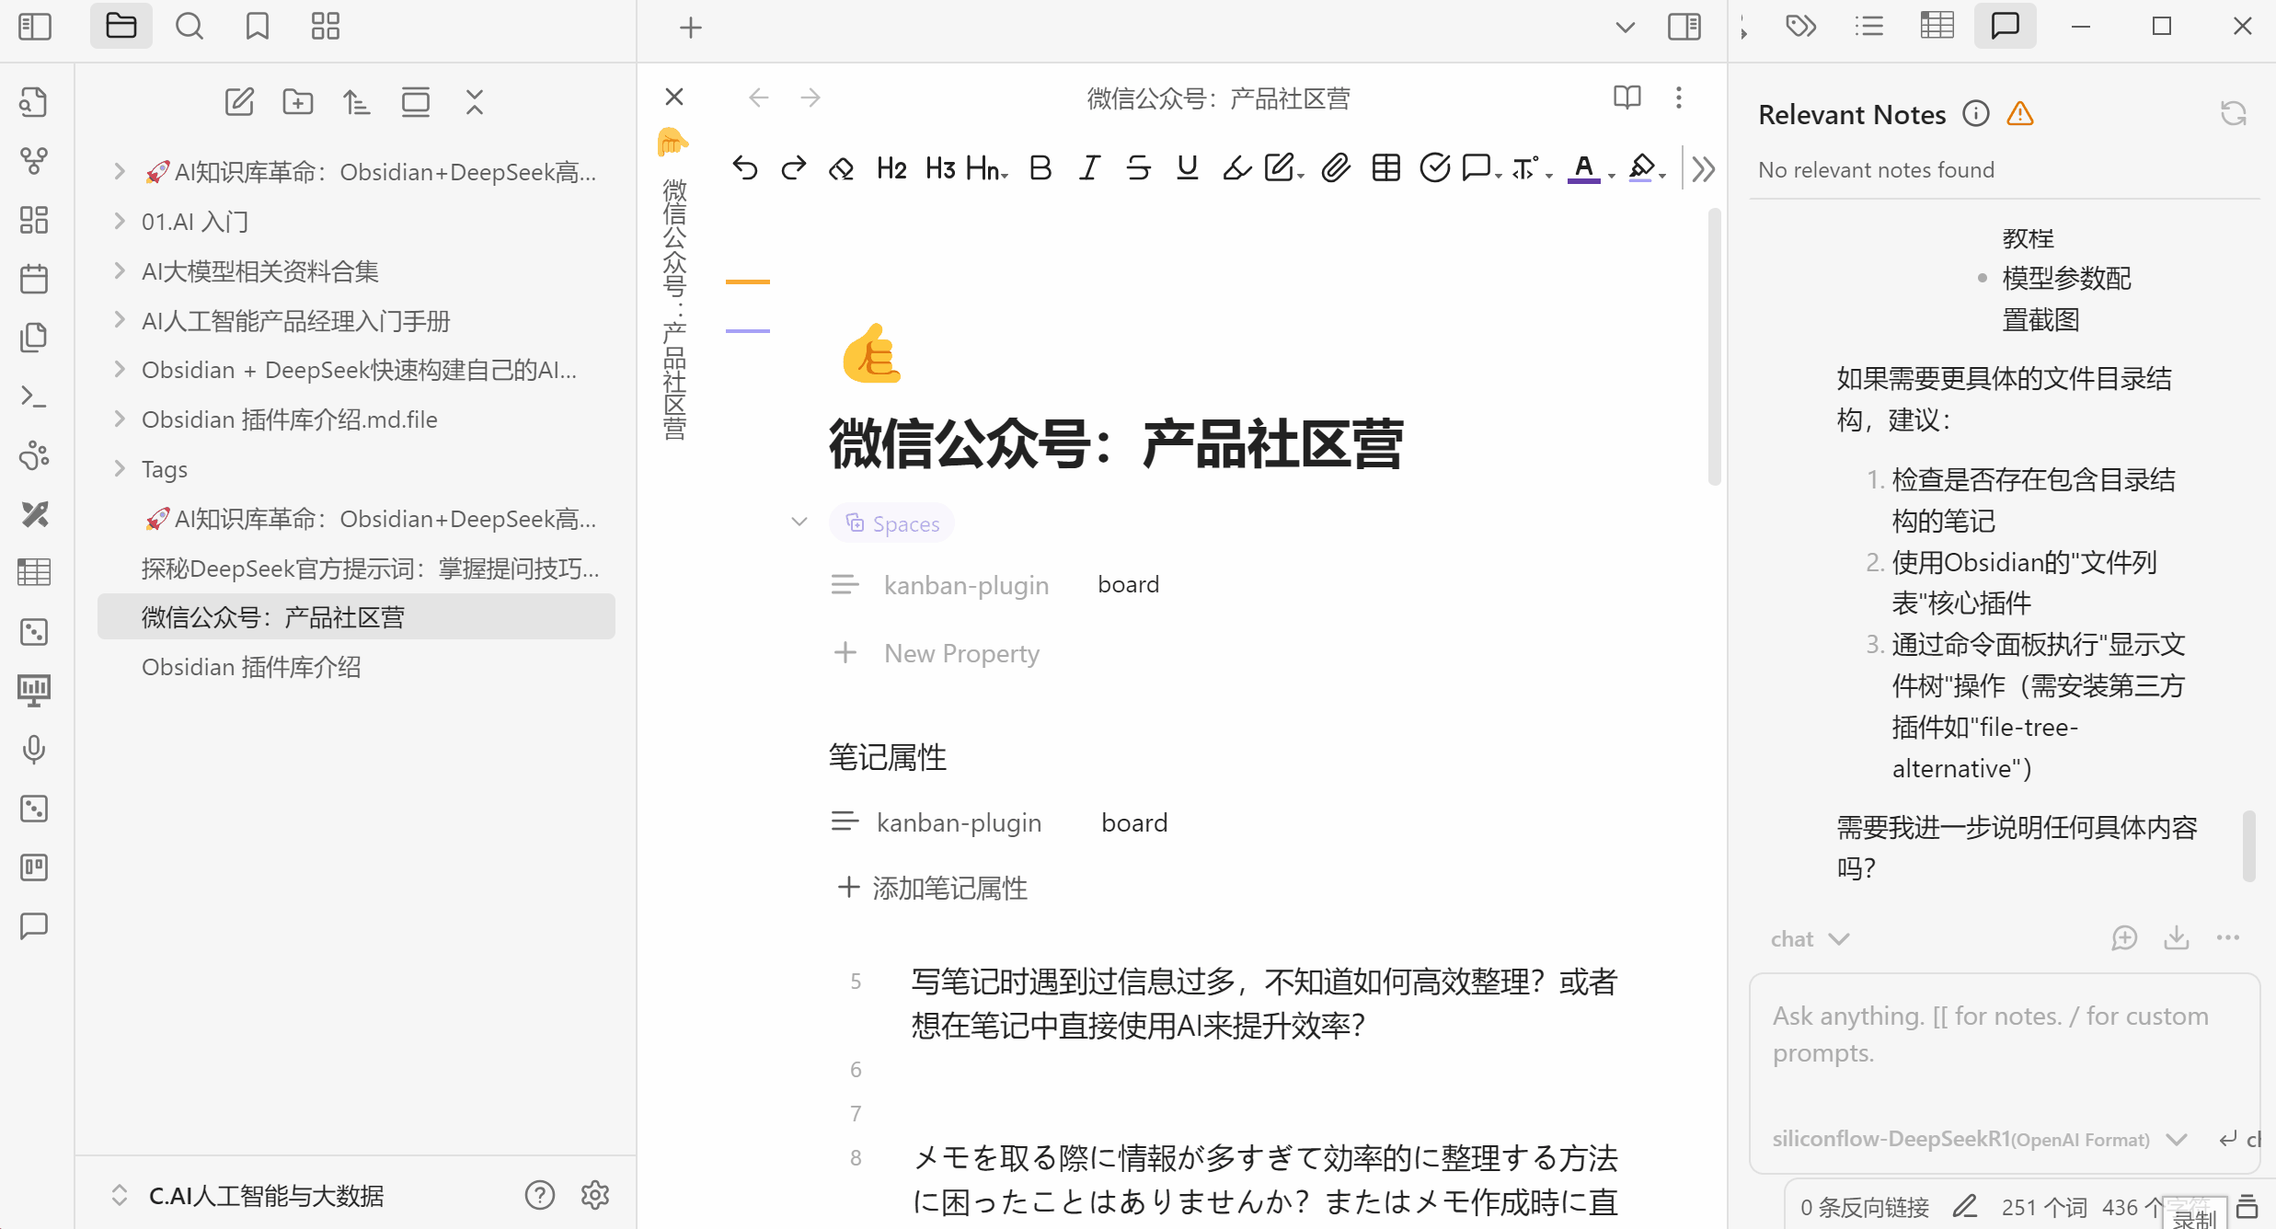Refresh the Relevant Notes panel
The height and width of the screenshot is (1229, 2276).
(2234, 114)
